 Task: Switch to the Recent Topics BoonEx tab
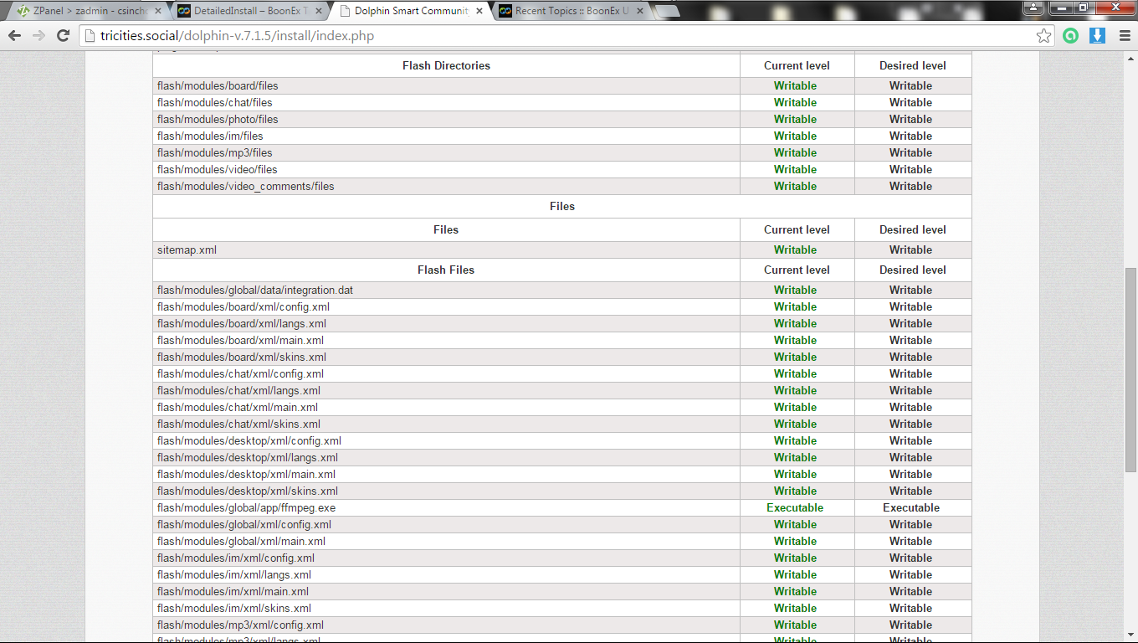click(x=570, y=11)
